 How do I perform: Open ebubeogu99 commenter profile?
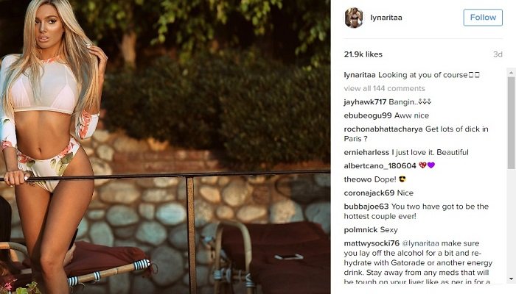368,115
